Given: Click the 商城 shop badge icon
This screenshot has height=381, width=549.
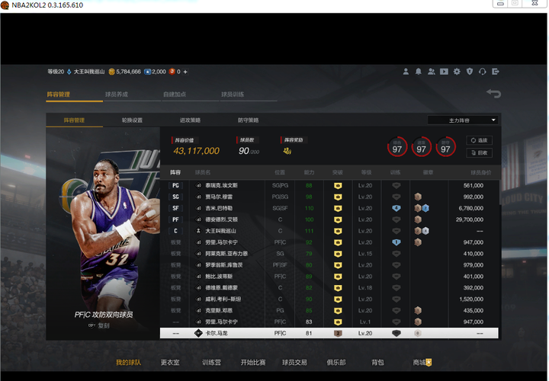Looking at the screenshot, I should click(x=429, y=363).
